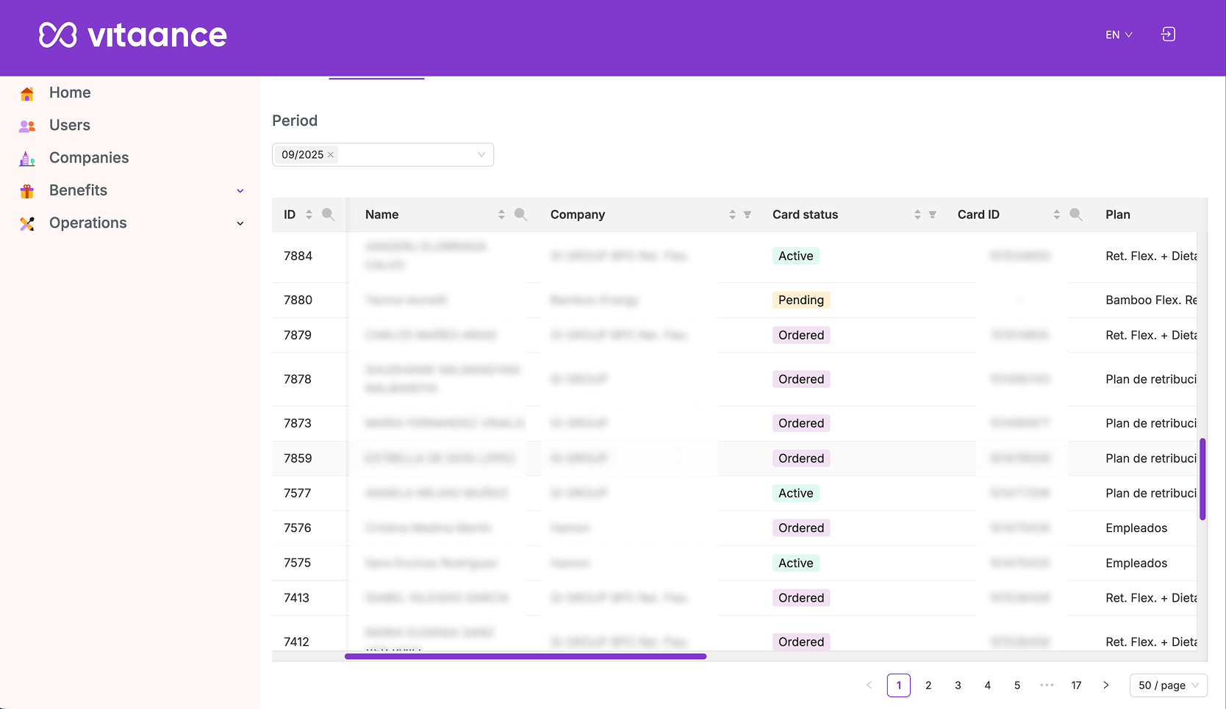
Task: Click the logout icon in the header
Action: pos(1168,34)
